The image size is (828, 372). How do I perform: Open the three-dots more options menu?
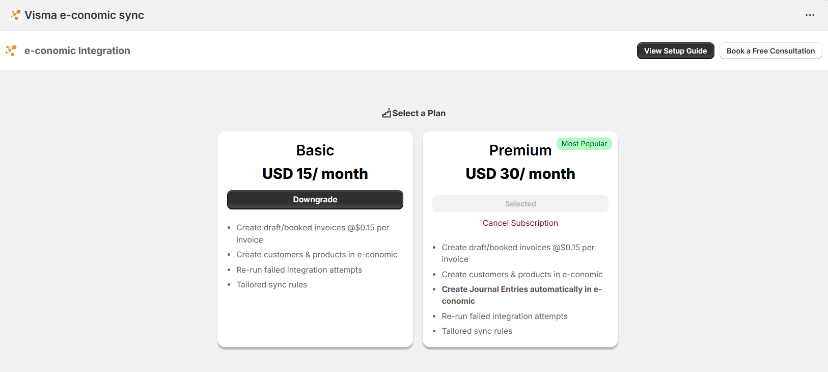point(810,15)
